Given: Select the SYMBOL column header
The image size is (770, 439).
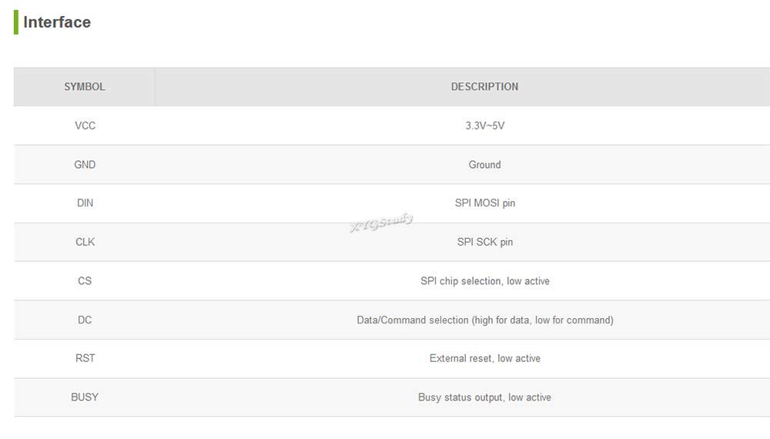Looking at the screenshot, I should pos(85,87).
